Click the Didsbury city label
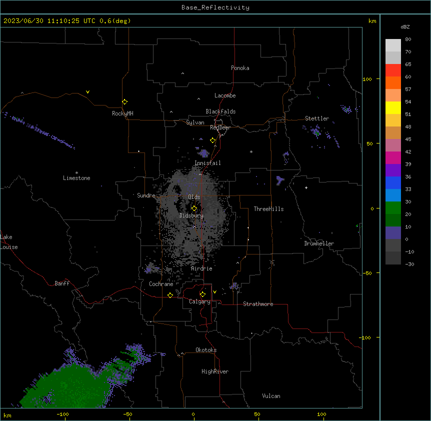 [191, 215]
